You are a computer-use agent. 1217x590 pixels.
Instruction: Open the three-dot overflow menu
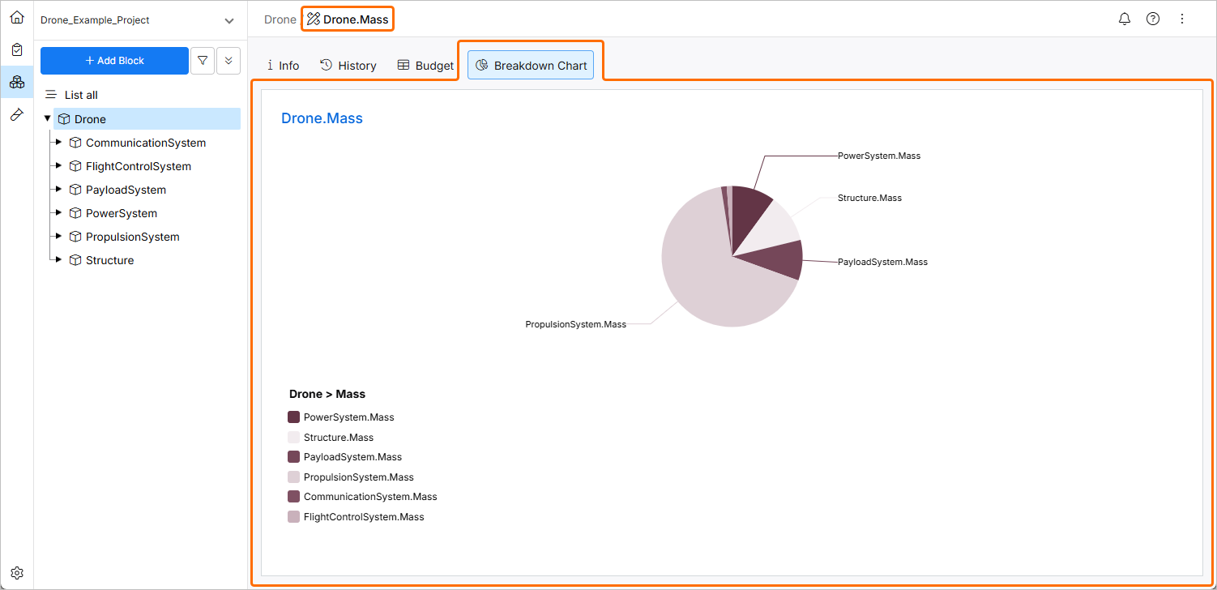1182,18
